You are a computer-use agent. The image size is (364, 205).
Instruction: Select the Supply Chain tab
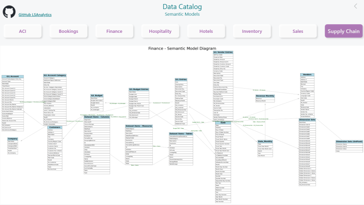344,31
